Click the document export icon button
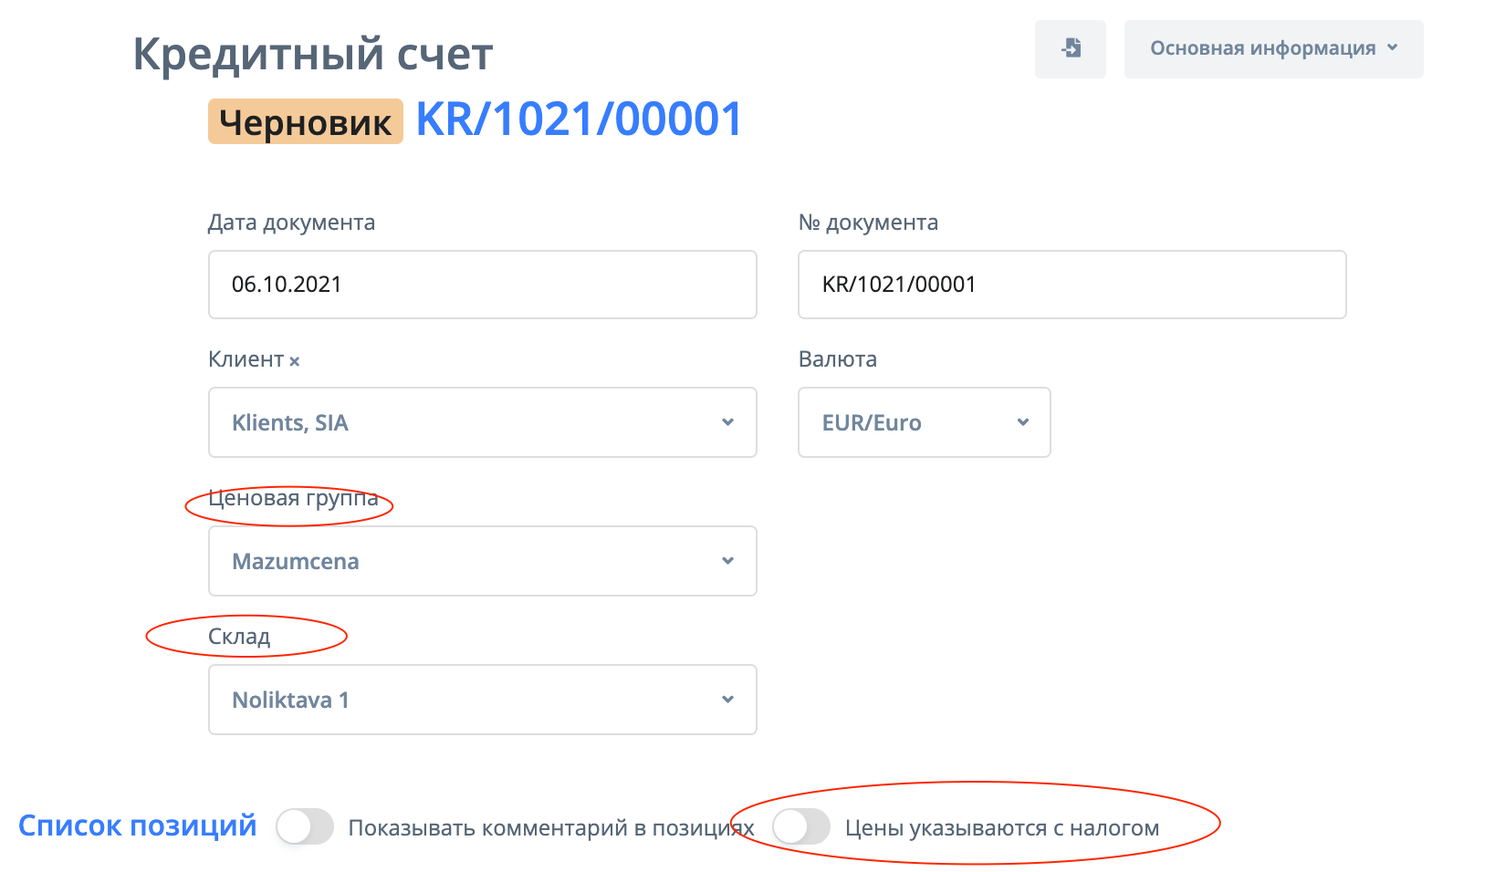The width and height of the screenshot is (1495, 872). (x=1071, y=48)
